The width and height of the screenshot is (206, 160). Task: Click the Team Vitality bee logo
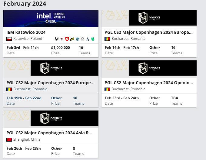click(x=57, y=39)
